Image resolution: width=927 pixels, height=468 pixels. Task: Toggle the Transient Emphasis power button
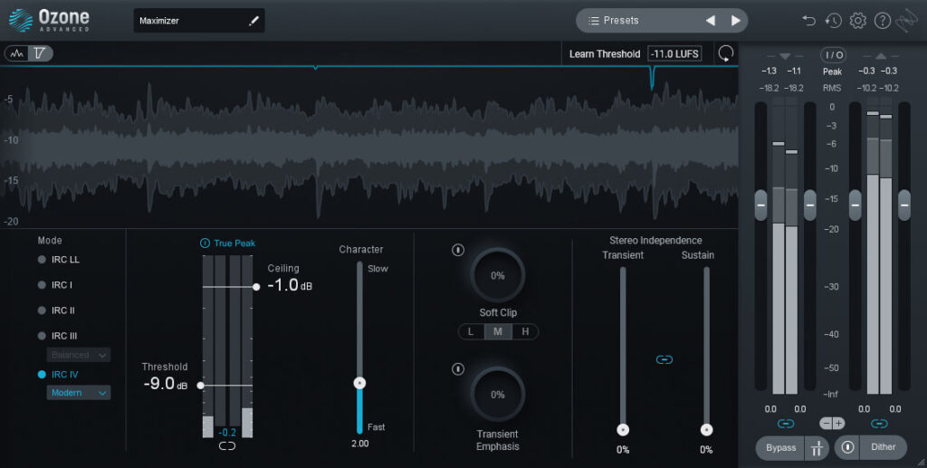458,368
